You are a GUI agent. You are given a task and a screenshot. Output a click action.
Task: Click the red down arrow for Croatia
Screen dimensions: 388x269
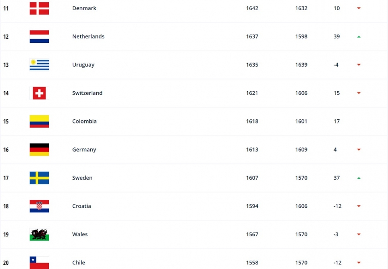coord(359,206)
